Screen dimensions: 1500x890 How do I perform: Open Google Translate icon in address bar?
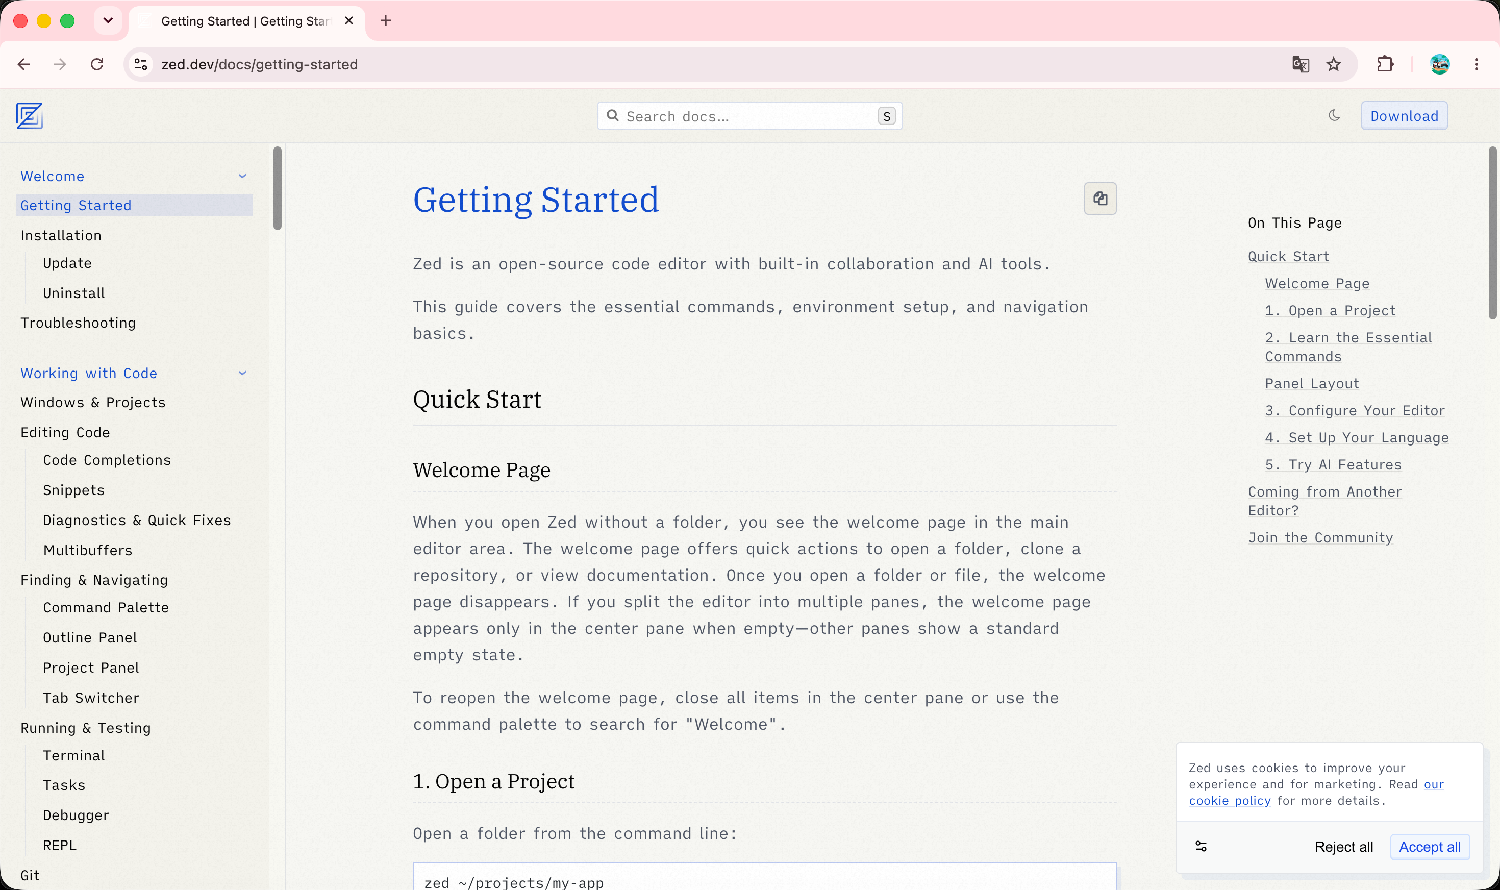pos(1301,64)
